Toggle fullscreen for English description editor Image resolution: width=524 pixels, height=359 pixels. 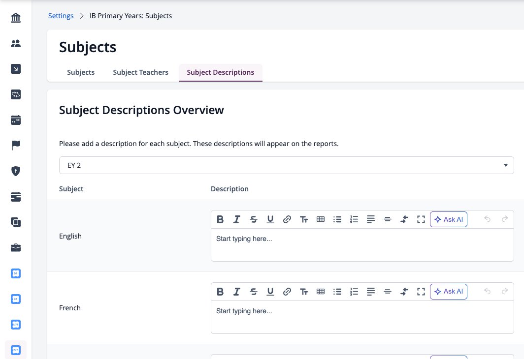(421, 219)
